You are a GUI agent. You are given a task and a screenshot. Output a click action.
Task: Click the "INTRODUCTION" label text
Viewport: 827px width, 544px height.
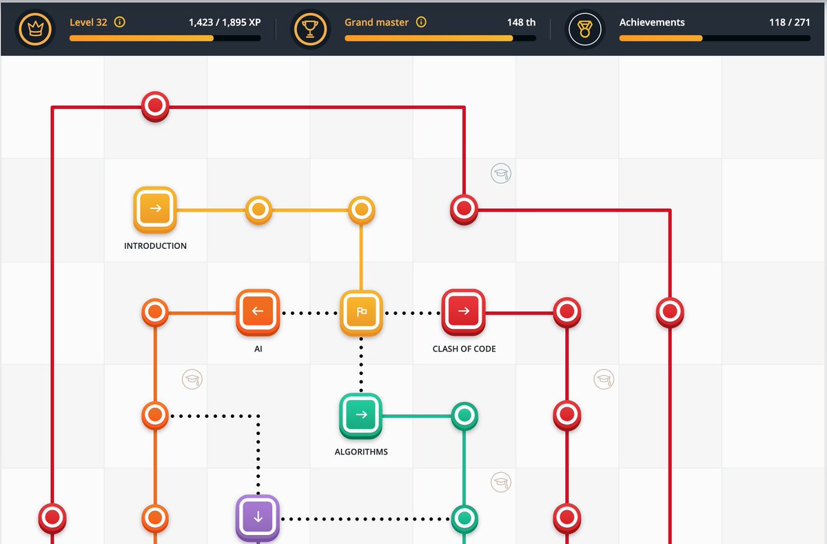(x=155, y=245)
